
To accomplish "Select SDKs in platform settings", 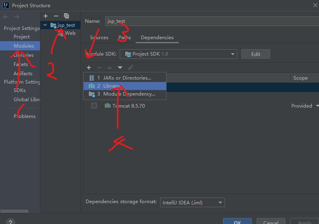I will click(20, 90).
